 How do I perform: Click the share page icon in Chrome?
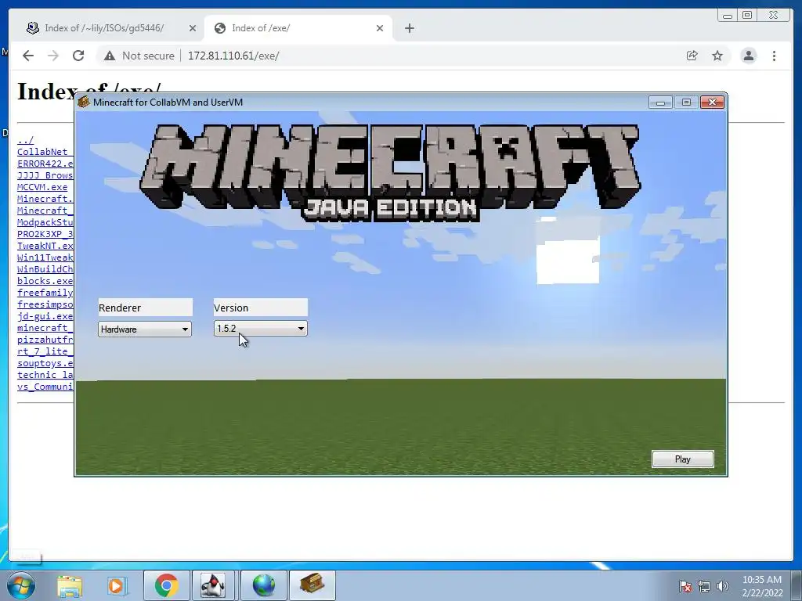tap(692, 56)
